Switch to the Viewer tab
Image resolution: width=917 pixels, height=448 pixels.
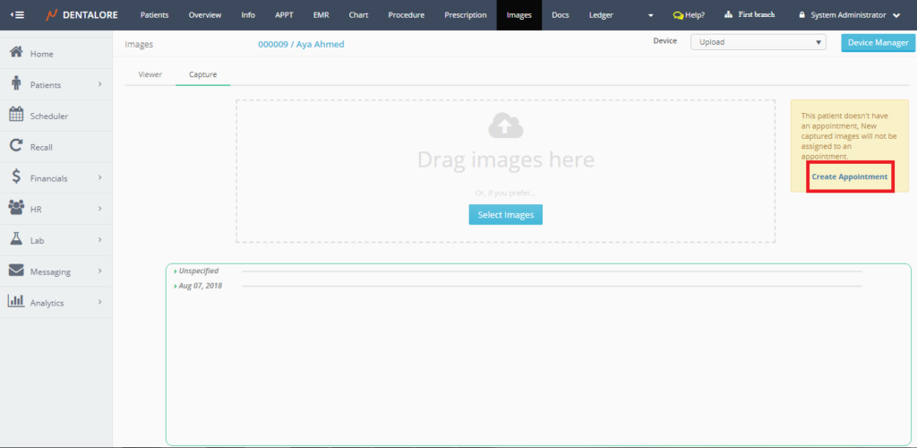(x=150, y=74)
